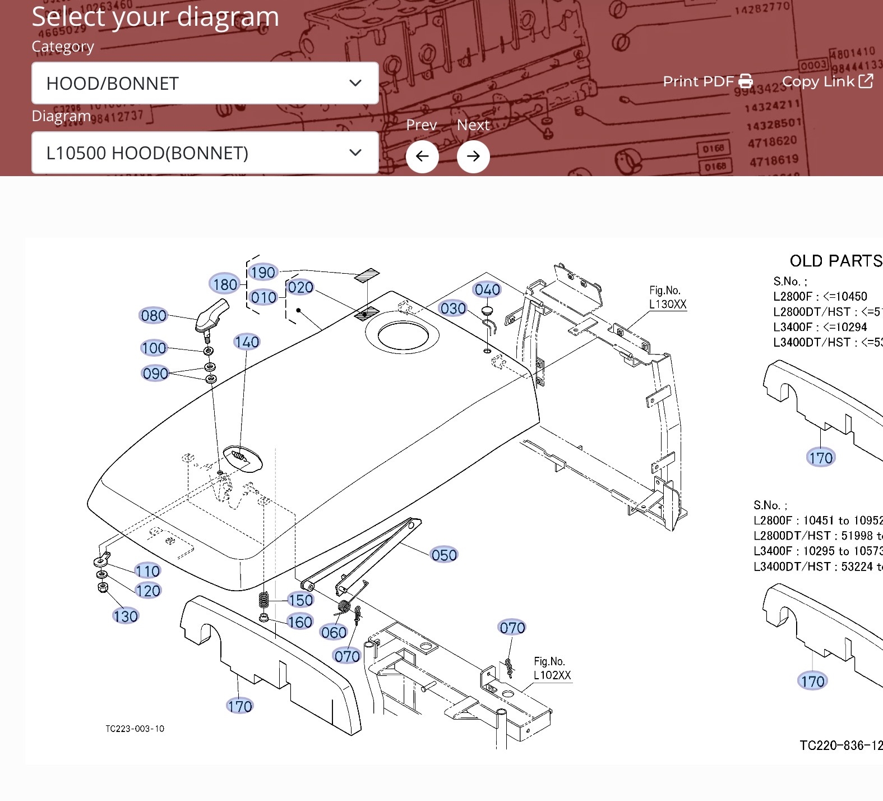Image resolution: width=883 pixels, height=801 pixels.
Task: Select part callout 040 cap
Action: tap(487, 290)
